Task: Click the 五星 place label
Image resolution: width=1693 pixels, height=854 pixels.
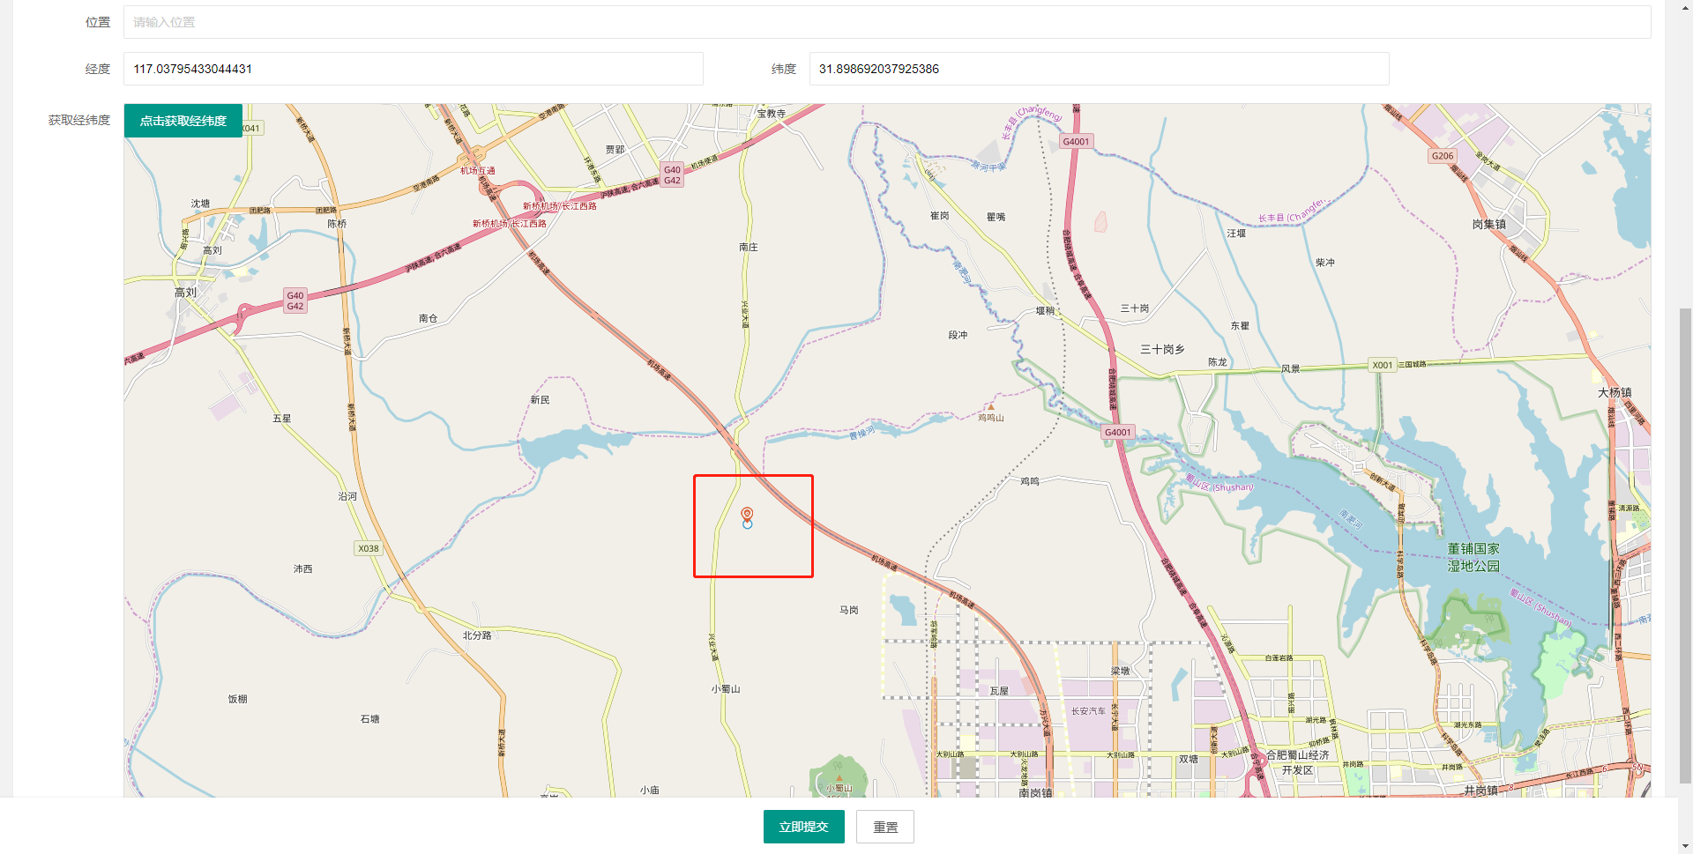Action: (x=282, y=419)
